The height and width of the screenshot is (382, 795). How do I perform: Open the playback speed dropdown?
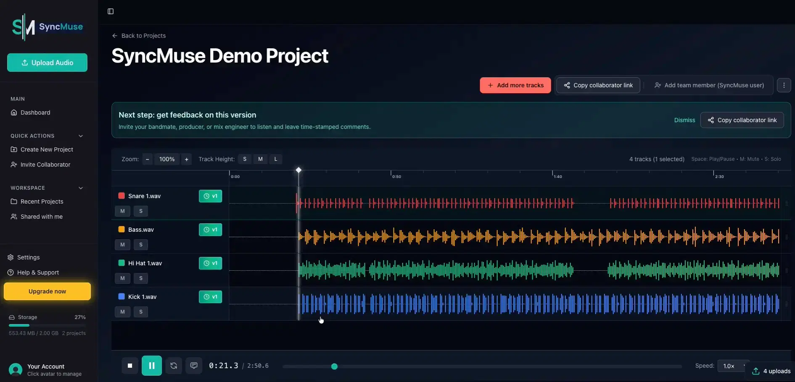tap(732, 366)
